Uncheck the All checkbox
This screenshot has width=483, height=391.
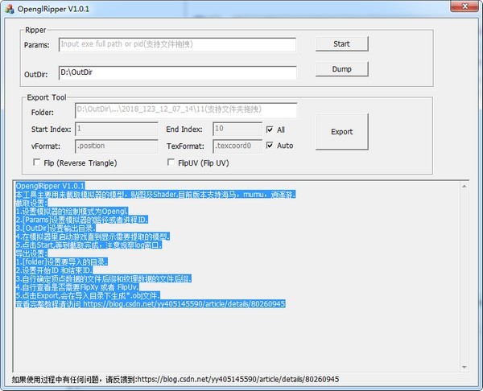click(270, 130)
